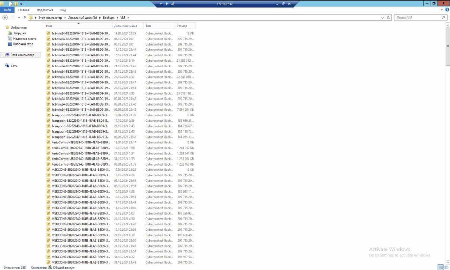Go up one folder level
The width and height of the screenshot is (450, 270).
(x=25, y=18)
